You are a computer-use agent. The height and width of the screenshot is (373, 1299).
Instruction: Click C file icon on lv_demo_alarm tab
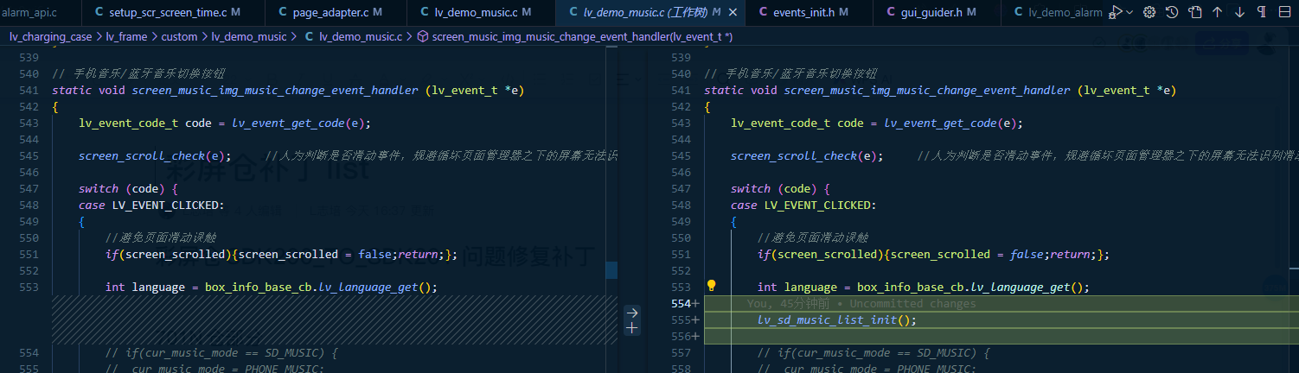pos(1019,12)
